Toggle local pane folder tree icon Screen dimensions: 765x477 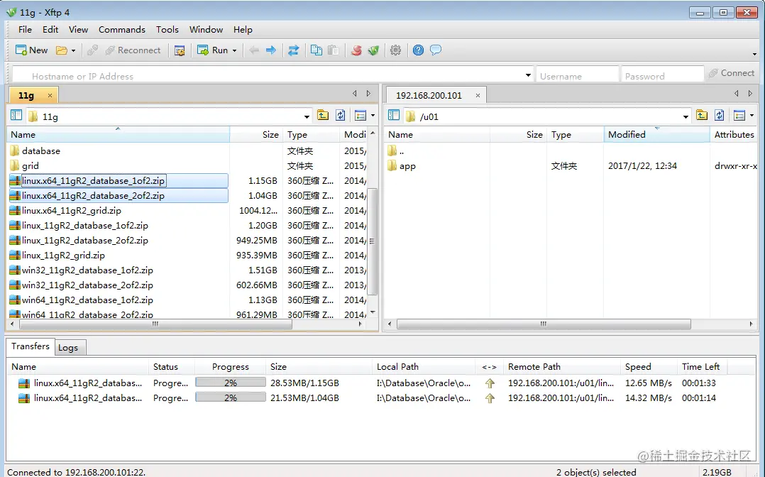16,116
